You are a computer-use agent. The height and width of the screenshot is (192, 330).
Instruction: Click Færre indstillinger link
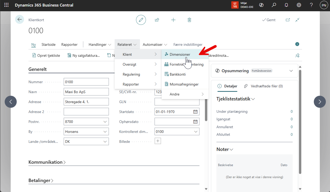[x=188, y=44]
